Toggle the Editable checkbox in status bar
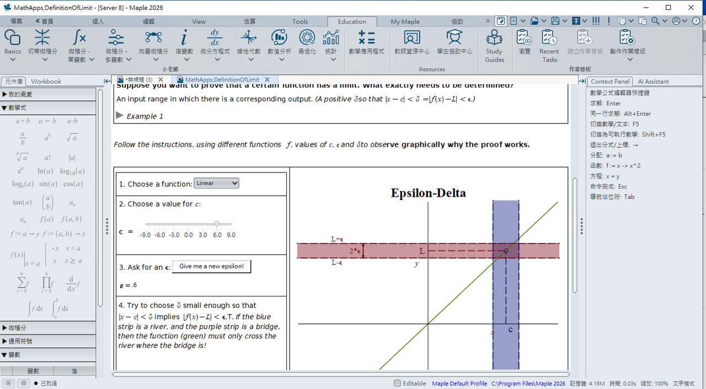 [x=398, y=383]
